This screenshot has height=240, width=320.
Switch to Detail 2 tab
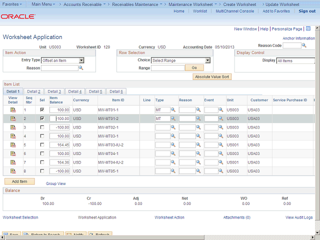(33, 91)
